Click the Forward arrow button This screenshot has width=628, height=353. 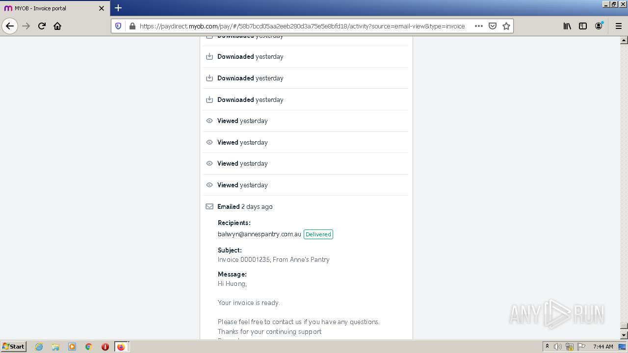coord(26,26)
